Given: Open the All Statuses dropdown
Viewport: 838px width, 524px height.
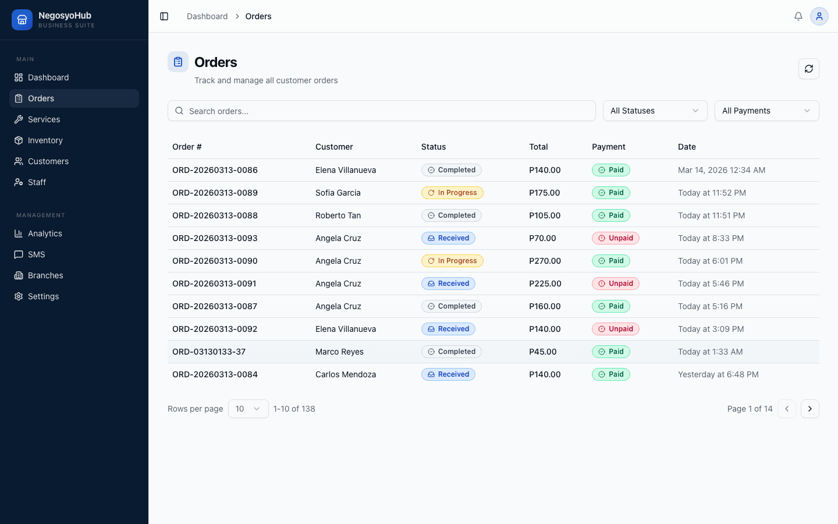Looking at the screenshot, I should pos(655,111).
